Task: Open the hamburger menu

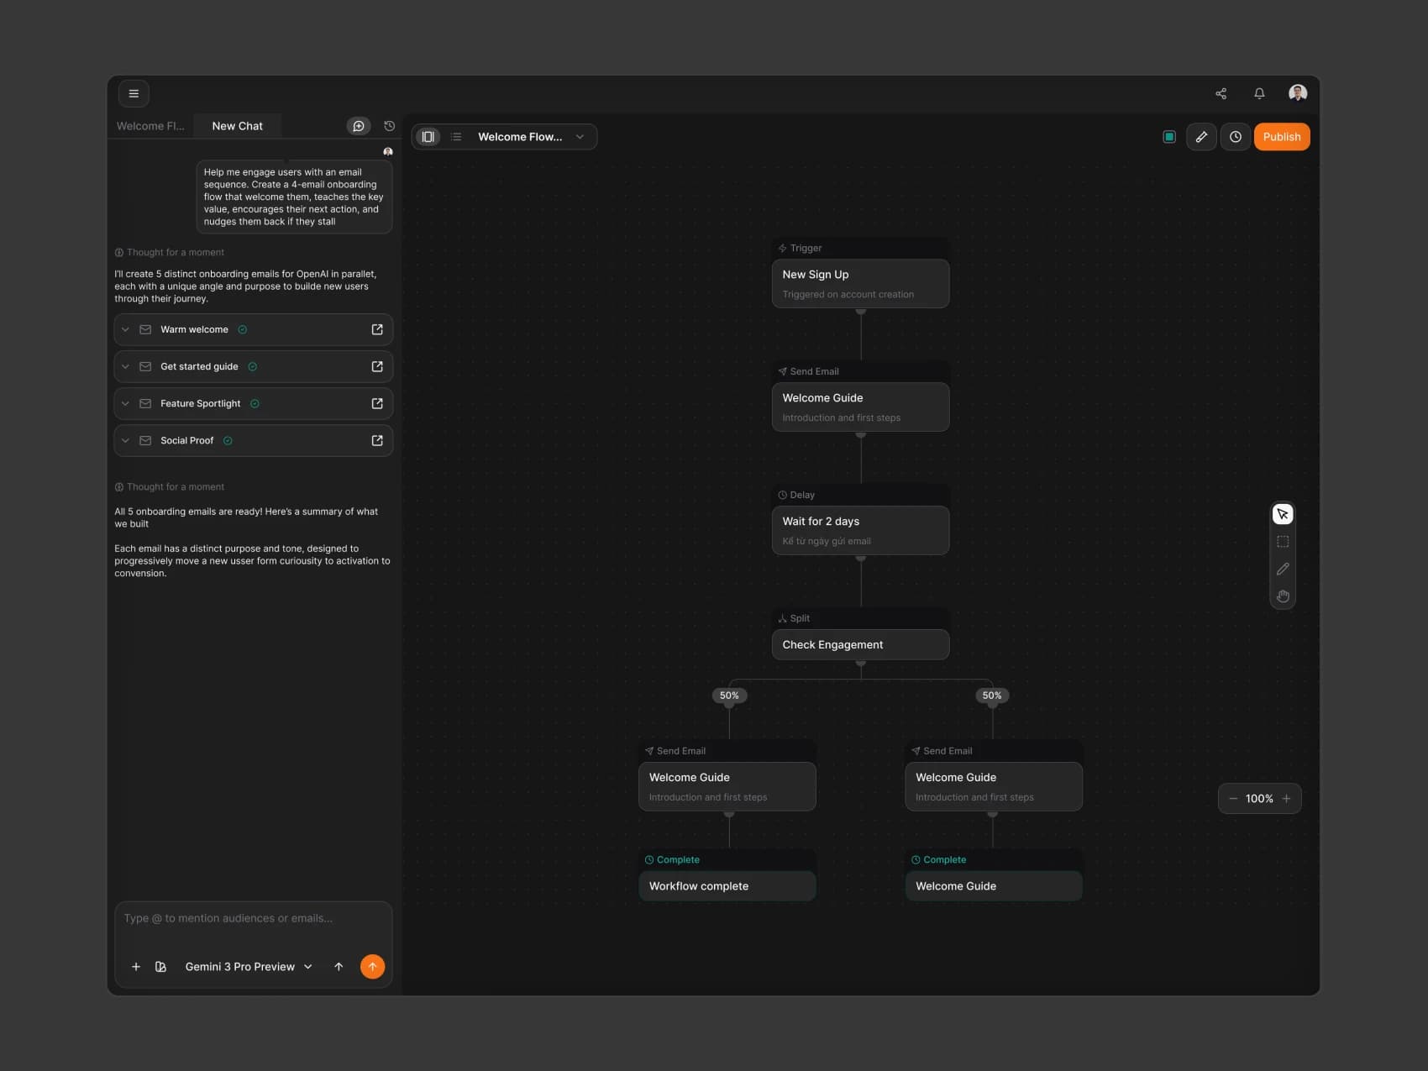Action: 134,93
